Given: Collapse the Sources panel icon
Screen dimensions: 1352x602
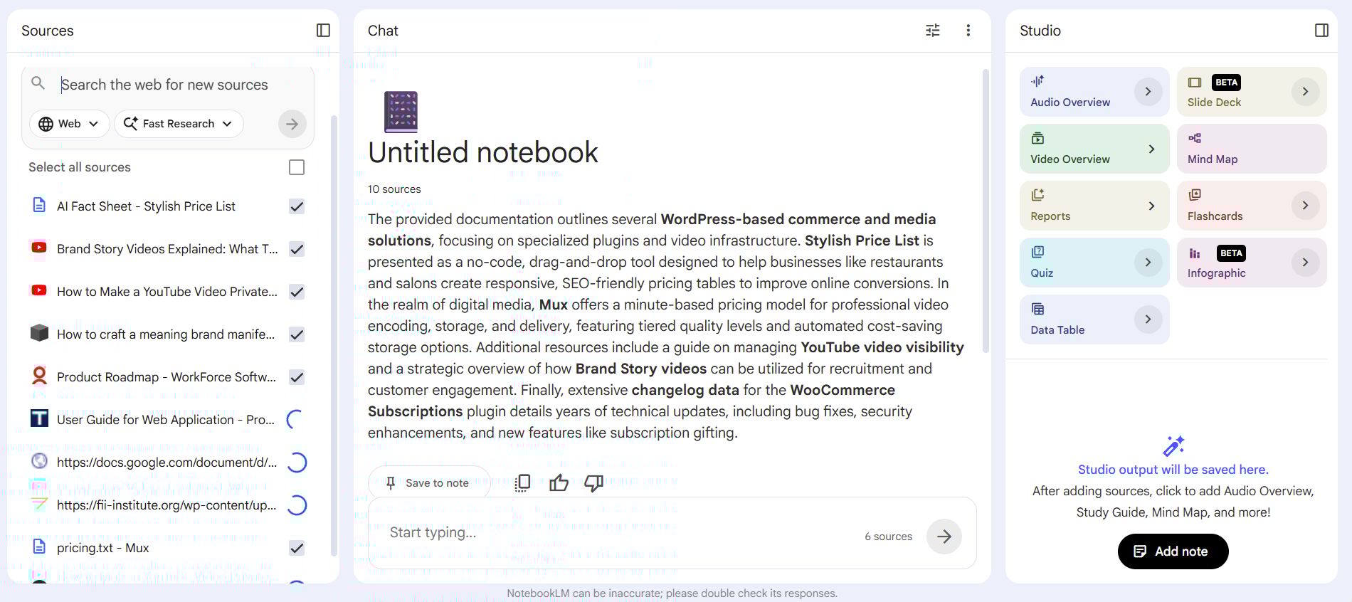Looking at the screenshot, I should pyautogui.click(x=323, y=30).
